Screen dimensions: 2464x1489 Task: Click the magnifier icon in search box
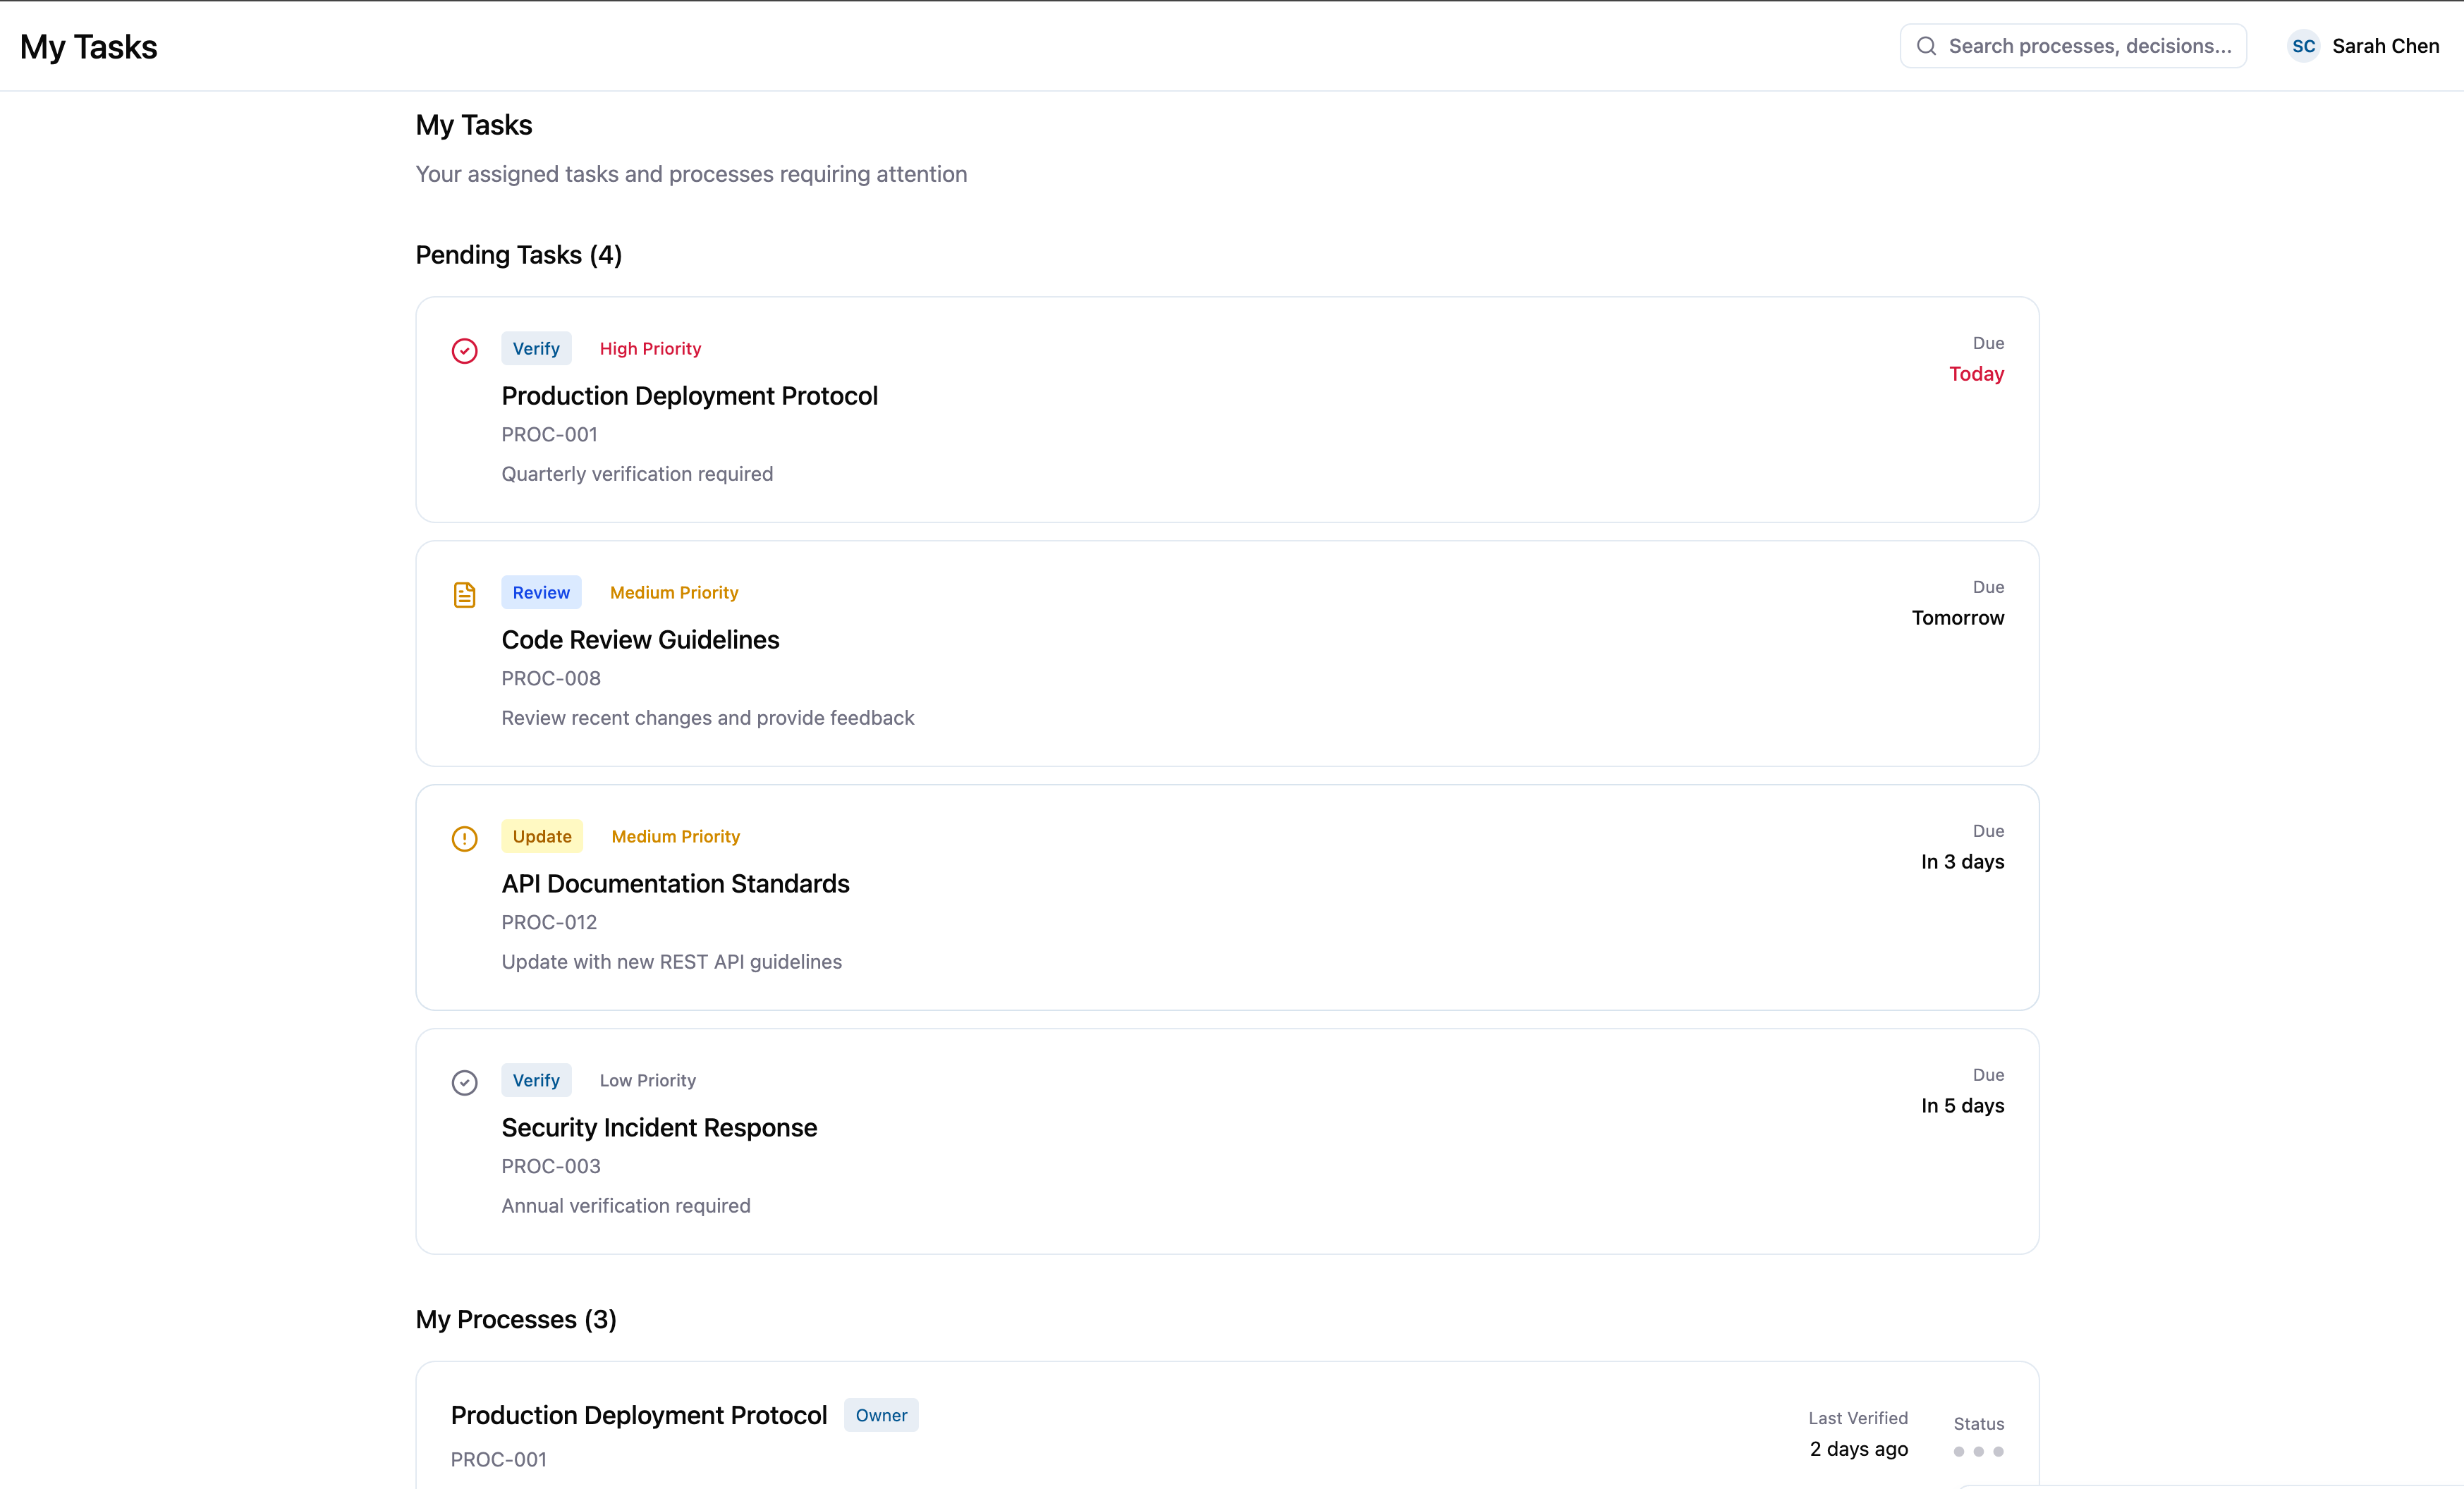tap(1926, 46)
